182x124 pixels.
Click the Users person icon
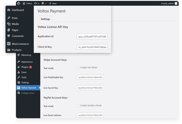[19, 72]
